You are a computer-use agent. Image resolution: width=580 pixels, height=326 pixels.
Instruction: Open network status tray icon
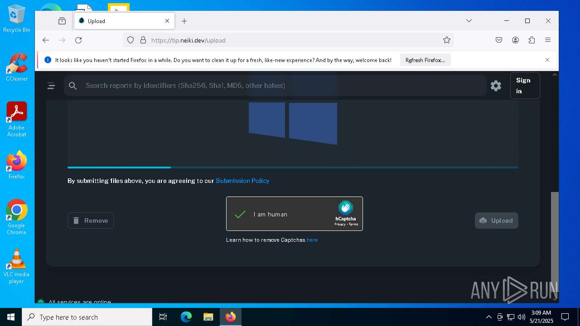point(511,317)
